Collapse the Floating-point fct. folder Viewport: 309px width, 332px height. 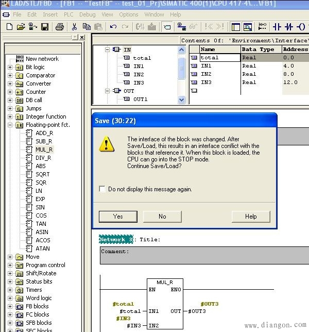10,125
